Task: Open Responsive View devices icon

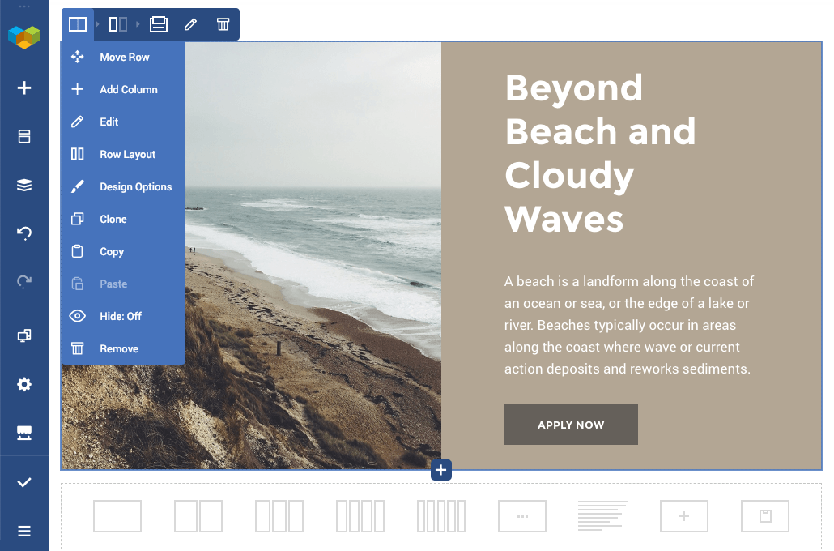Action: (24, 335)
